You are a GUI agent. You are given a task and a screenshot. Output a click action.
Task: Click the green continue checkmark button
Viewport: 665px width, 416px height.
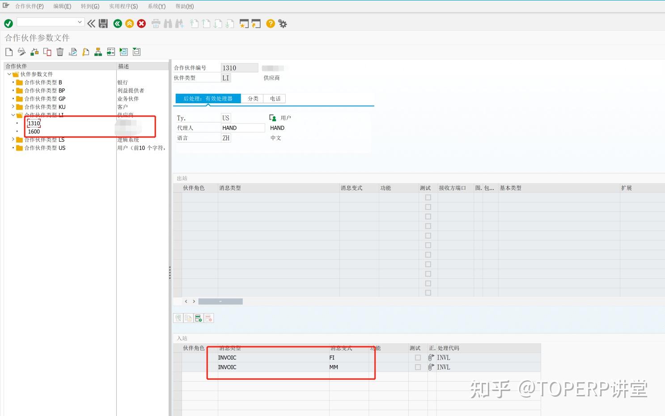point(8,23)
